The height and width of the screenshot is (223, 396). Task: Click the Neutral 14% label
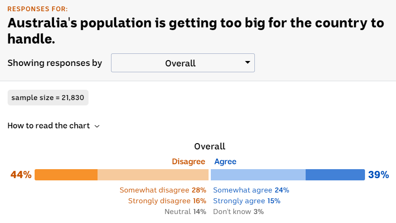tap(185, 212)
